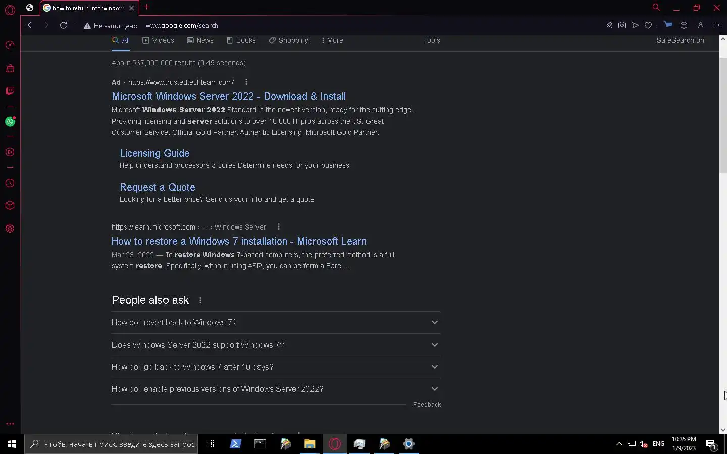Open ad options menu next to trustedtechteam URL
Viewport: 727px width, 454px height.
246,82
